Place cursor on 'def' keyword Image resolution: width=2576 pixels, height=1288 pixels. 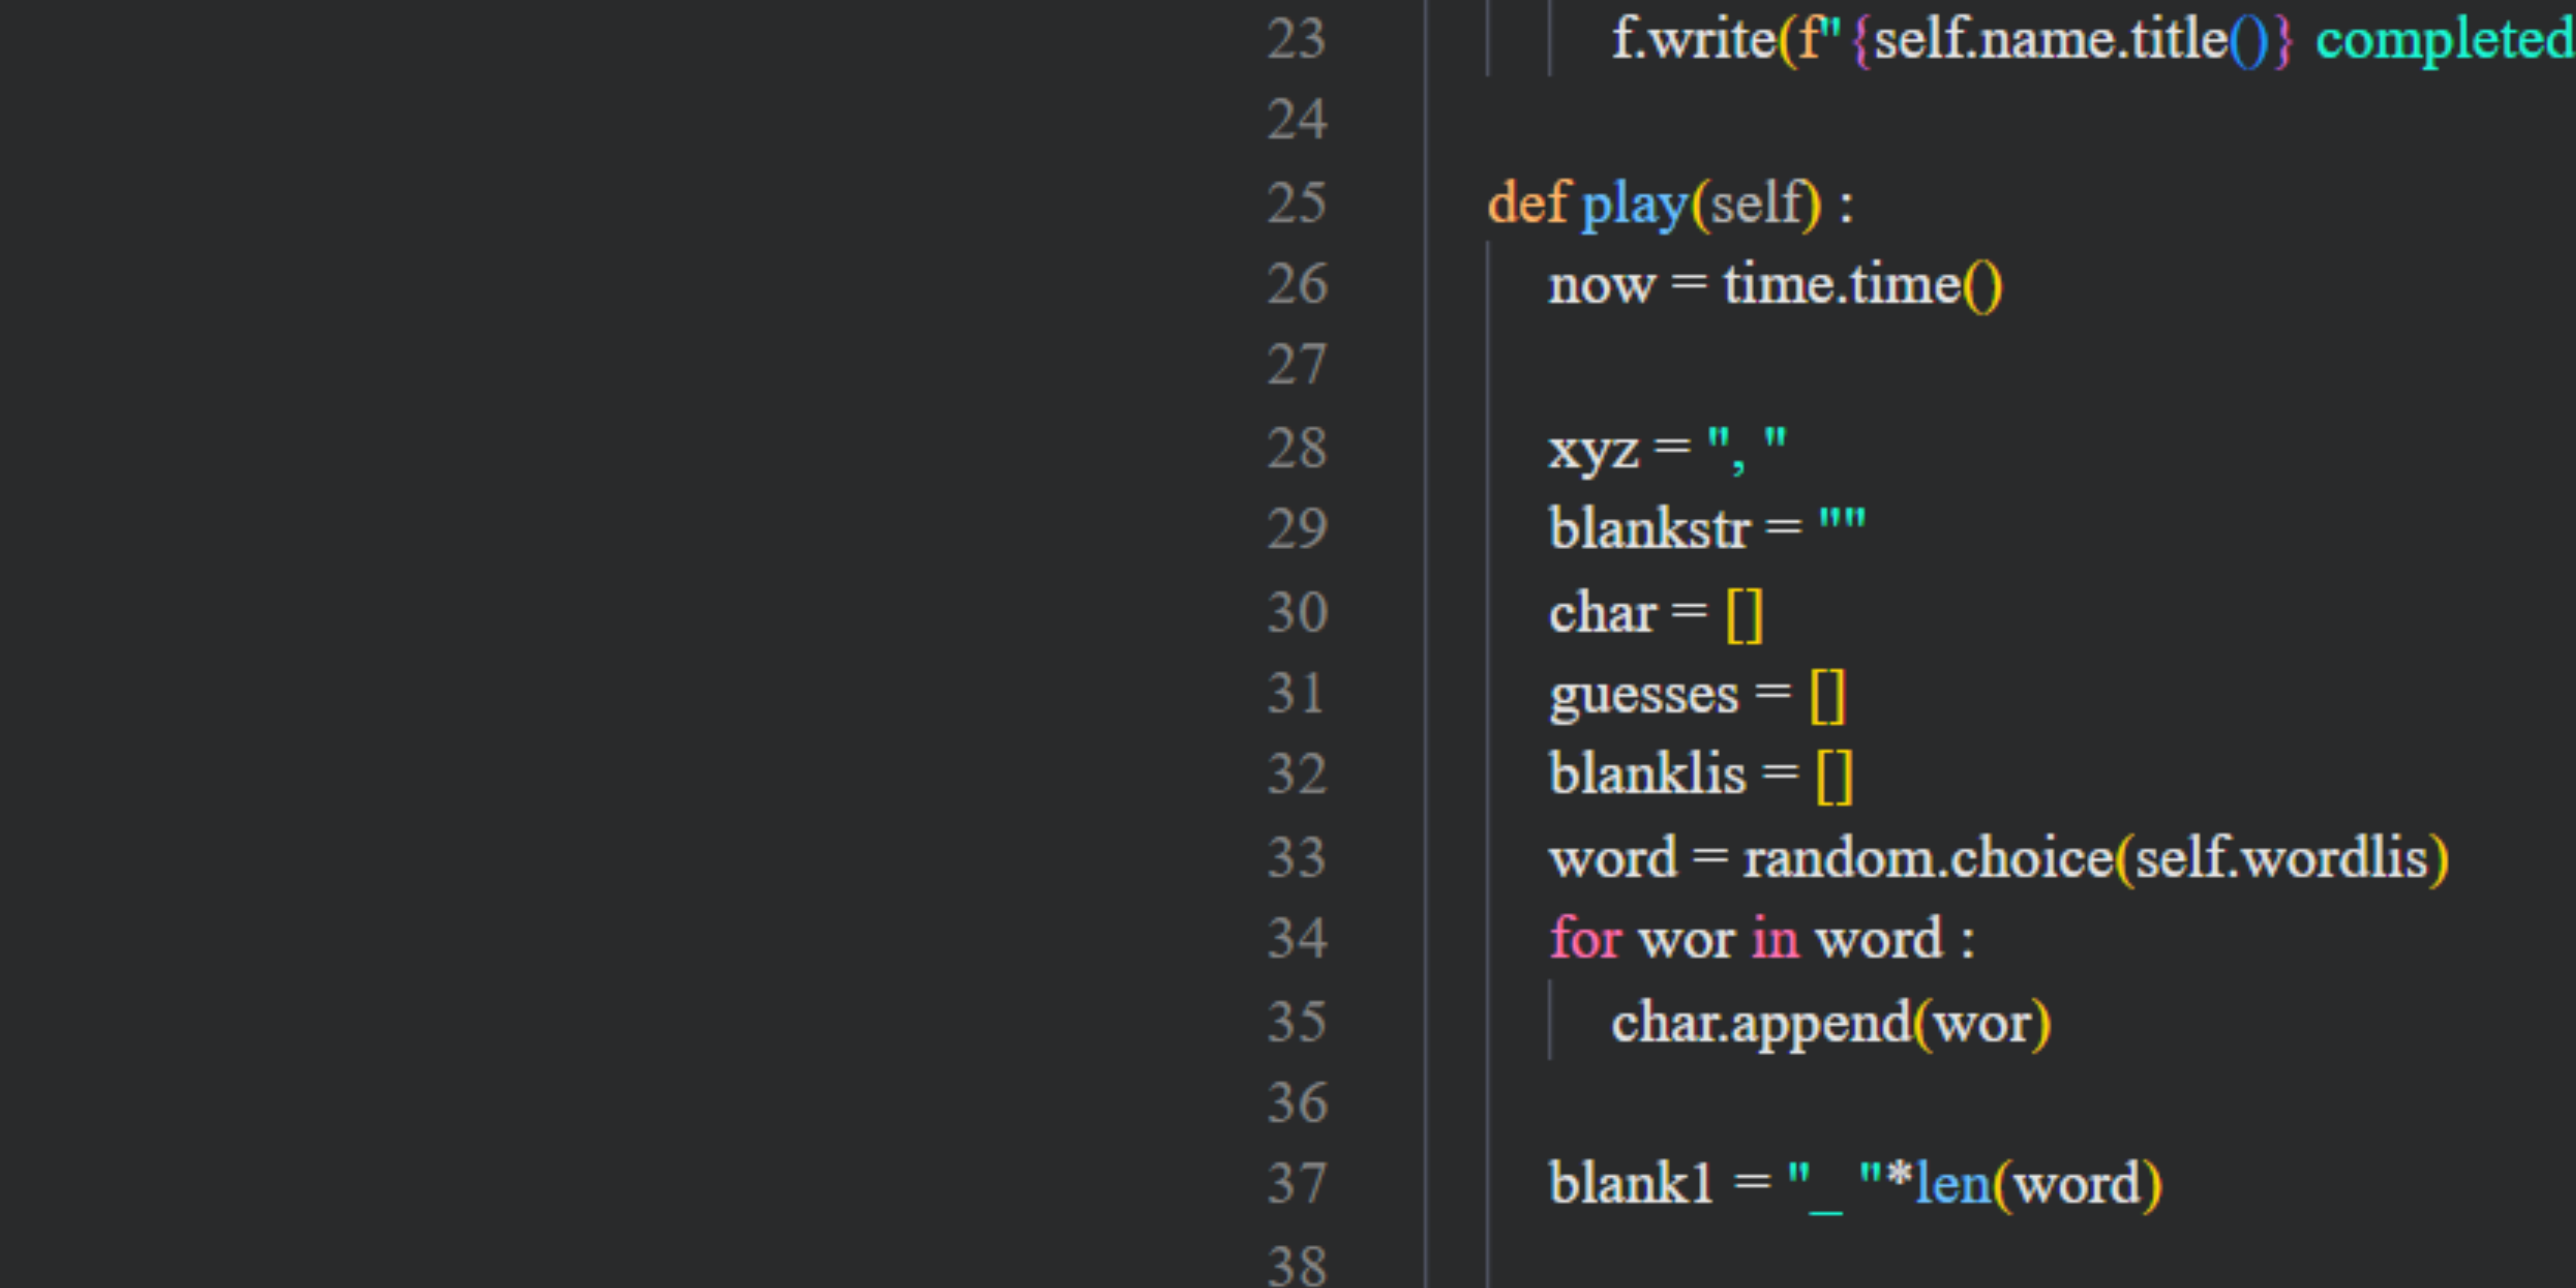click(x=1527, y=203)
